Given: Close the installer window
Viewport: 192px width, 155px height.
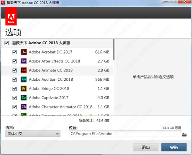Looking at the screenshot, I should (x=185, y=2).
